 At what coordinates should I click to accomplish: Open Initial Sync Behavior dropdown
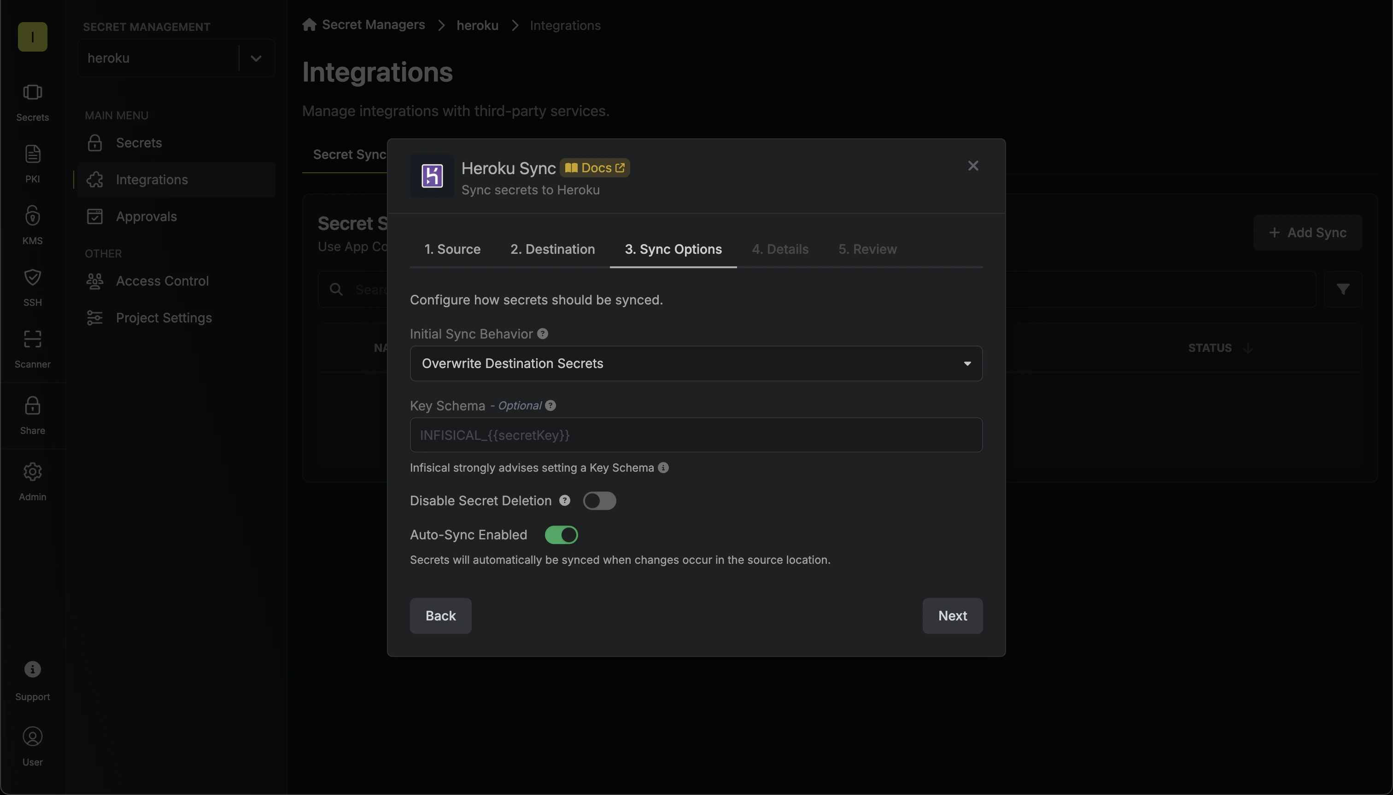(696, 364)
